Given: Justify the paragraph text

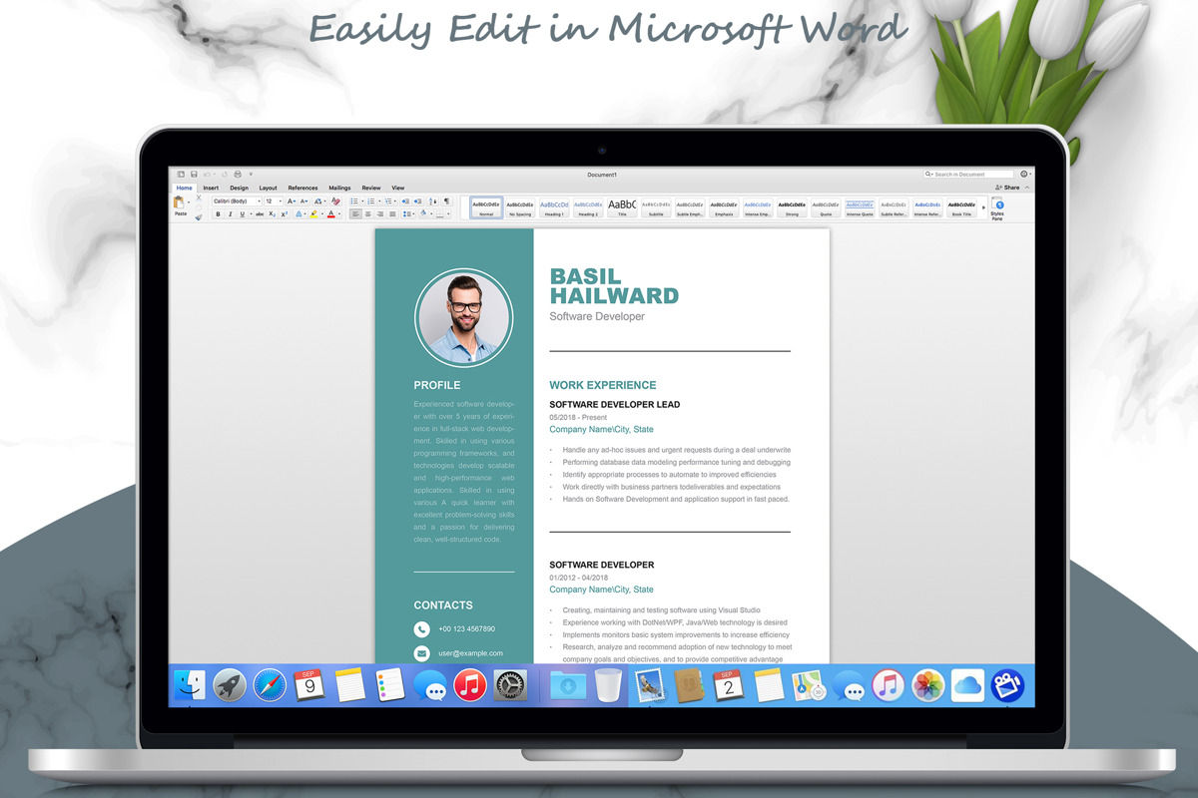Looking at the screenshot, I should (x=392, y=213).
